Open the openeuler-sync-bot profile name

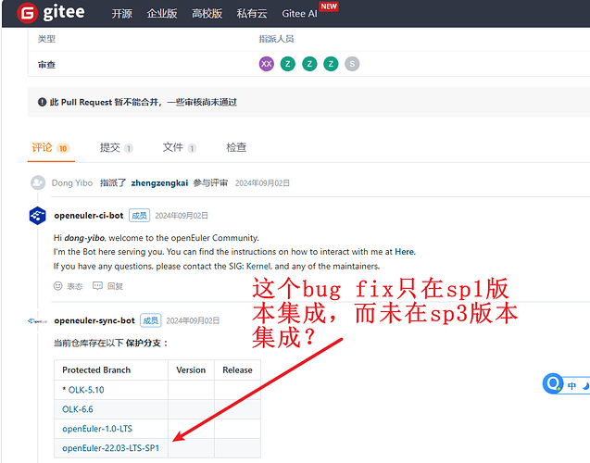[x=94, y=320]
